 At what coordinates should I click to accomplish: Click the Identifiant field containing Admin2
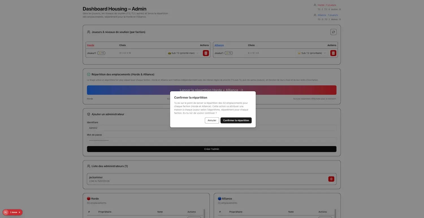pyautogui.click(x=211, y=128)
